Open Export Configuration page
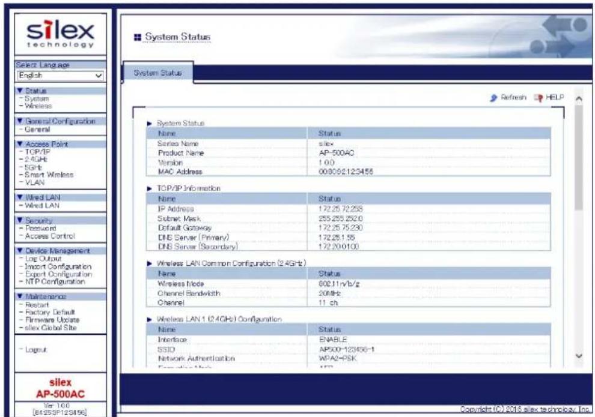 pyautogui.click(x=58, y=274)
